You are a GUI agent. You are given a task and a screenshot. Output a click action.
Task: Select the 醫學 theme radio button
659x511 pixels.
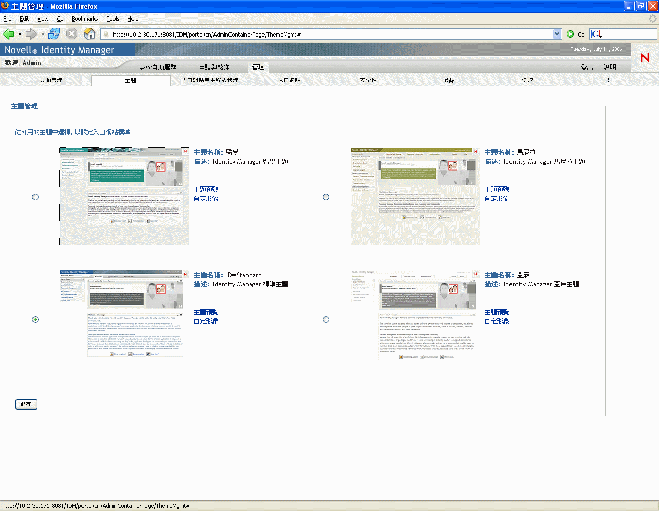(35, 197)
